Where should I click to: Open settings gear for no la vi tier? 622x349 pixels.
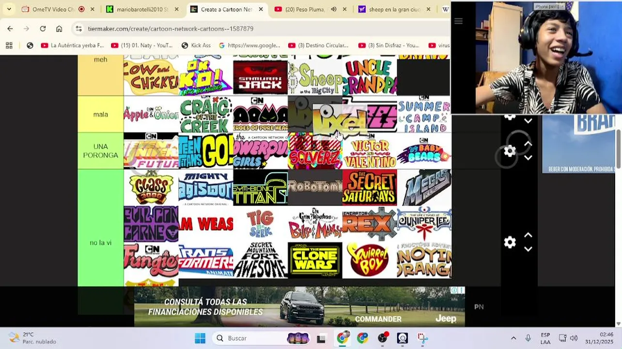tap(510, 242)
